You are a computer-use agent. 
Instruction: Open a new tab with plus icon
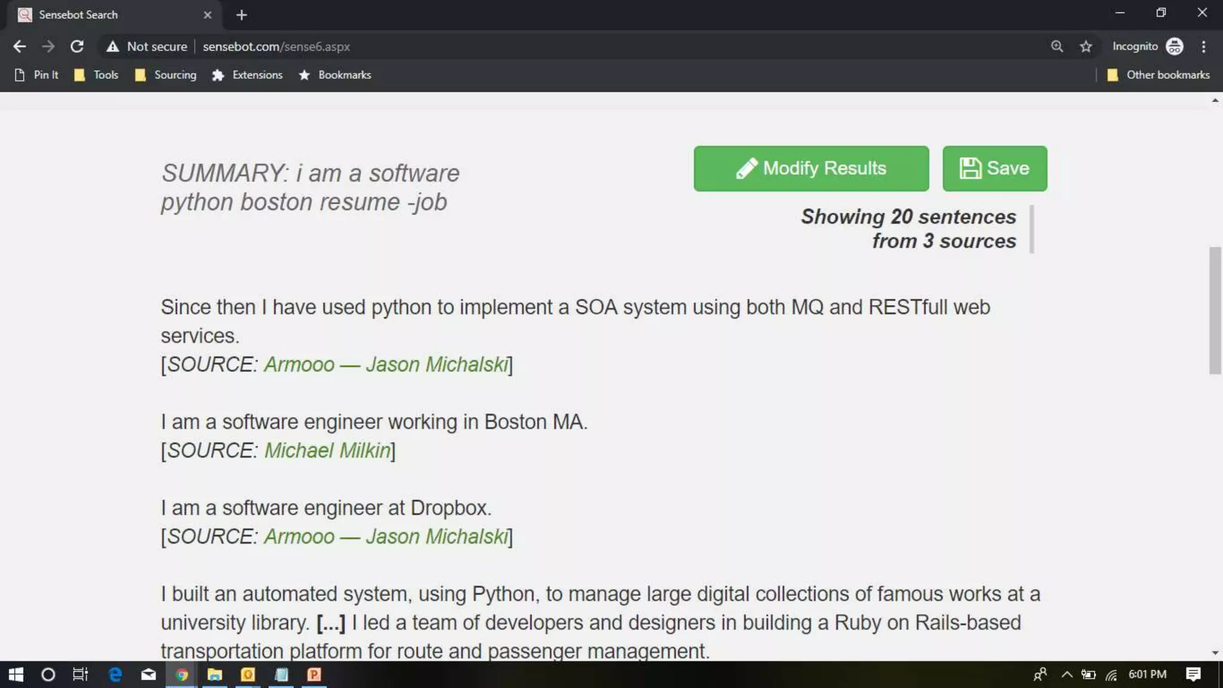(241, 15)
